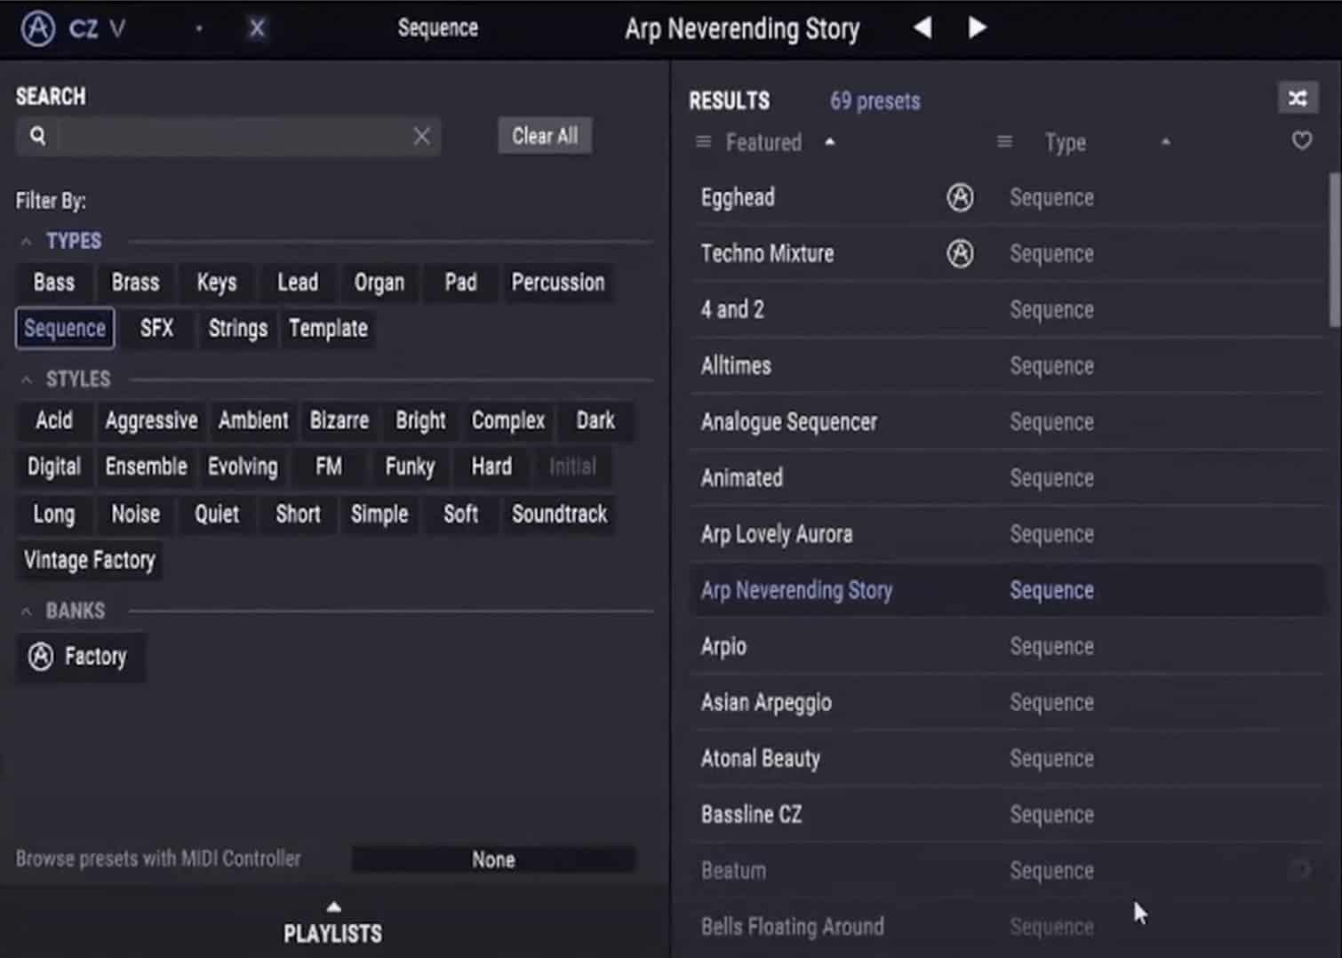Click the shuffle presets icon above Results
The image size is (1342, 958).
[1298, 98]
